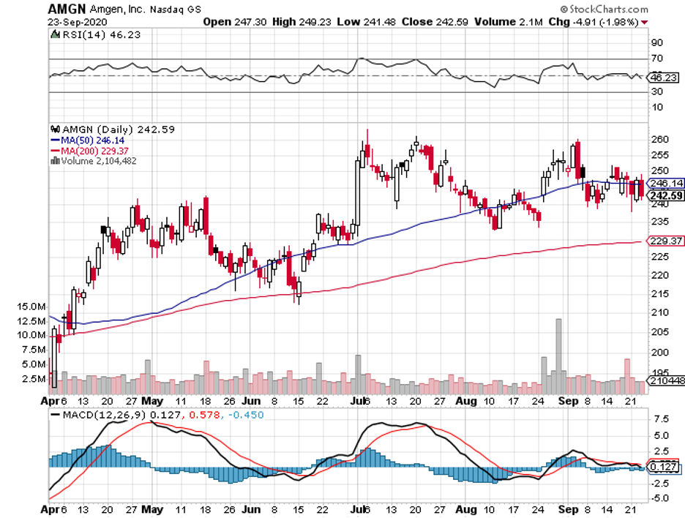Select the 242.59 closing price tag
This screenshot has width=685, height=518.
click(x=666, y=195)
